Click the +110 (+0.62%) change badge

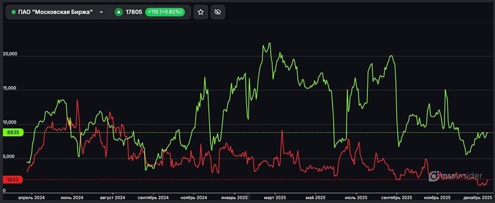(165, 12)
